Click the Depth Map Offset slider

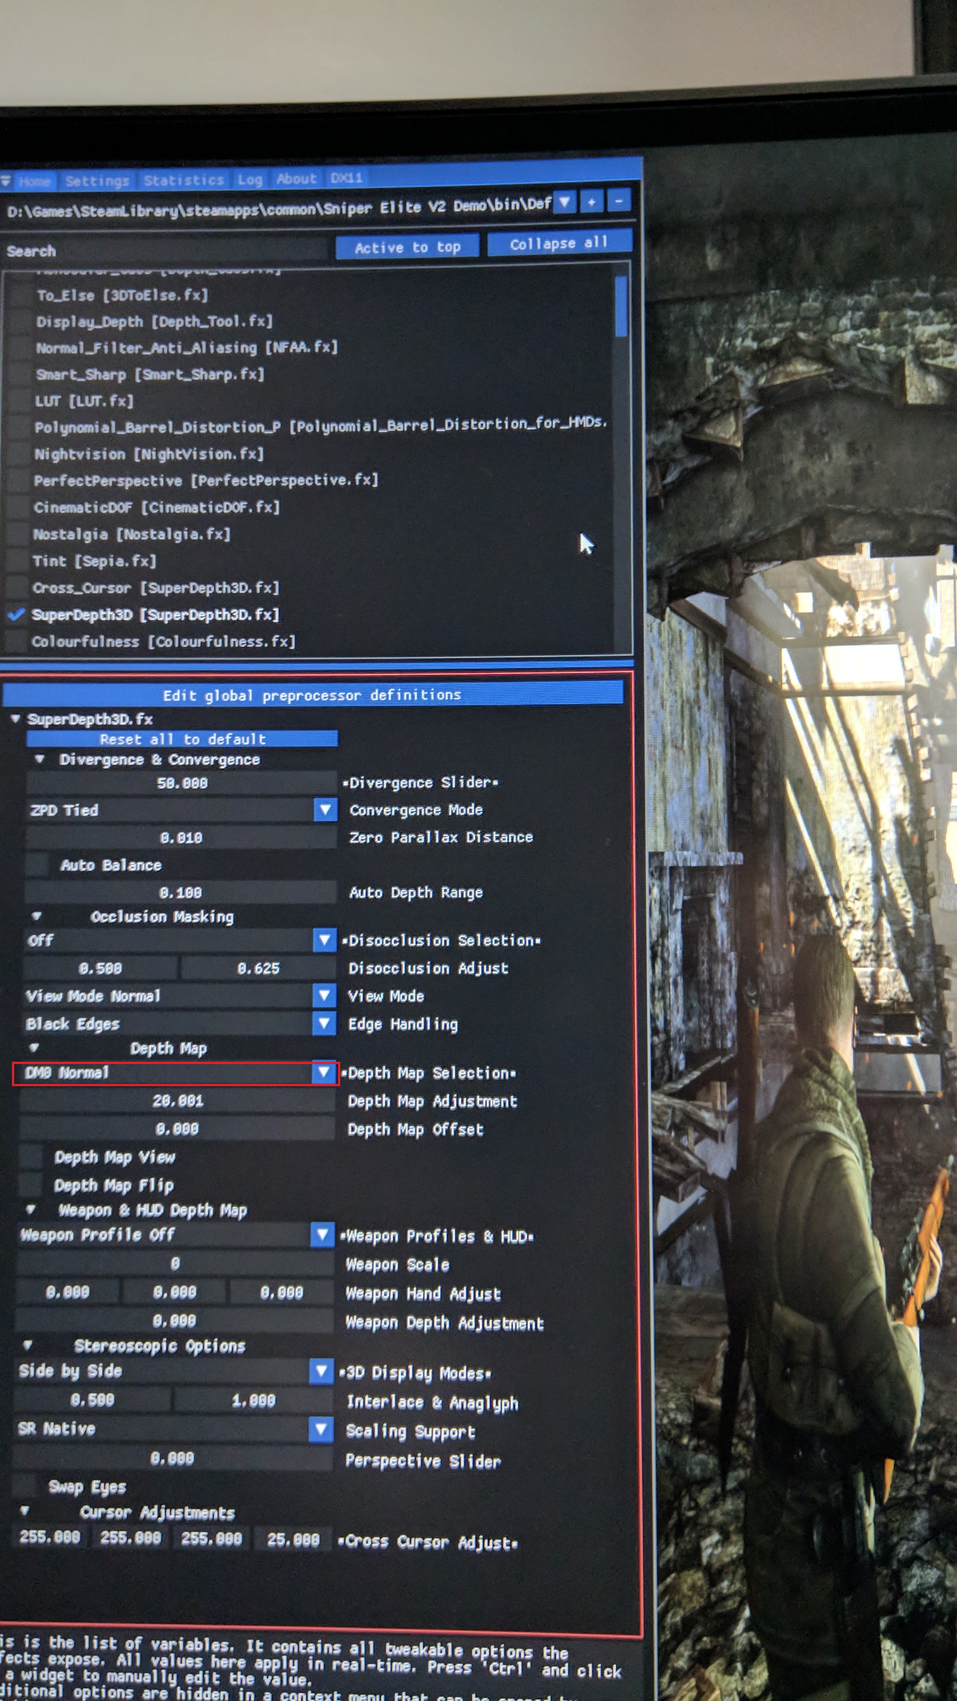177,1129
